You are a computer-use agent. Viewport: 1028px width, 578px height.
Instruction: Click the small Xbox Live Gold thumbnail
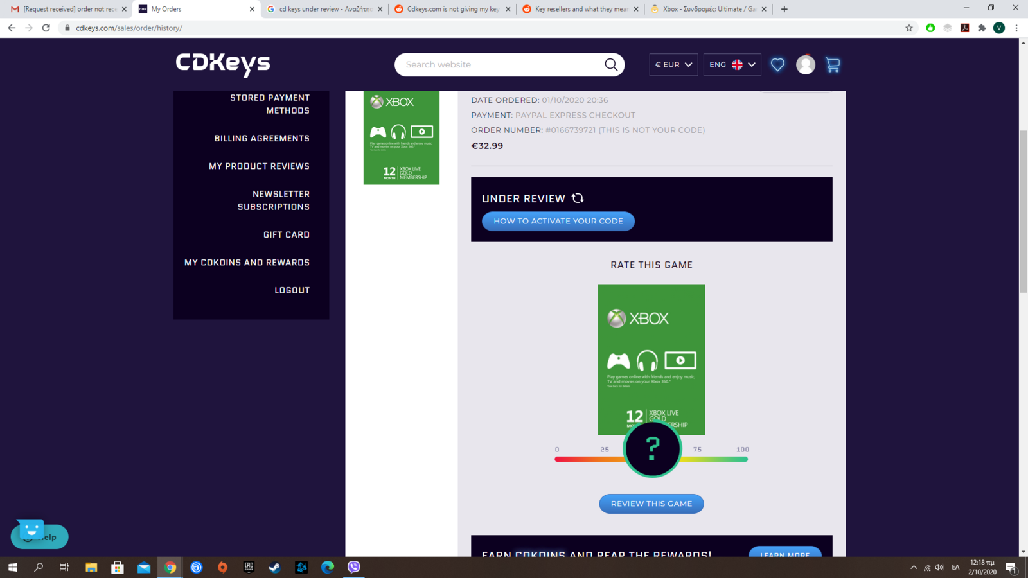(x=402, y=137)
